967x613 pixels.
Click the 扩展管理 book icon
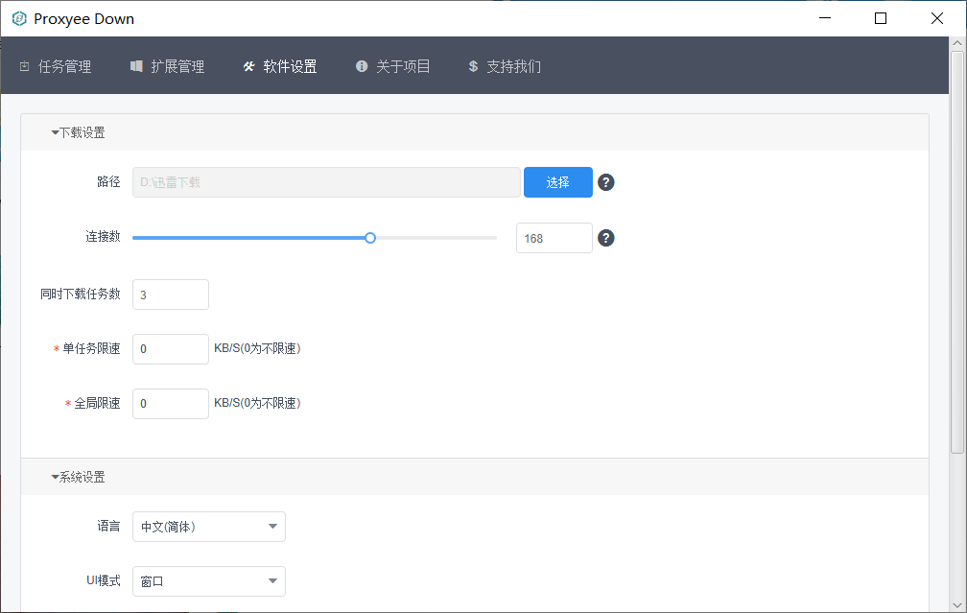(136, 66)
